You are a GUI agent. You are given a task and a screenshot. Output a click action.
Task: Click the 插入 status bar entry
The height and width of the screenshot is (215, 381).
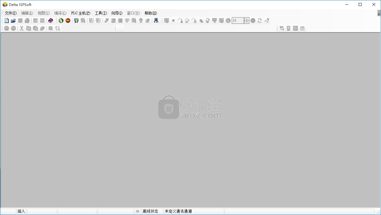(x=21, y=211)
